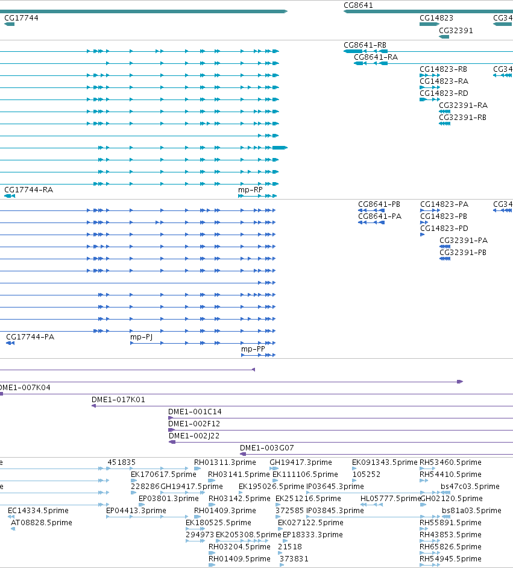
Task: Select the mp-PP protein label
Action: (x=253, y=349)
